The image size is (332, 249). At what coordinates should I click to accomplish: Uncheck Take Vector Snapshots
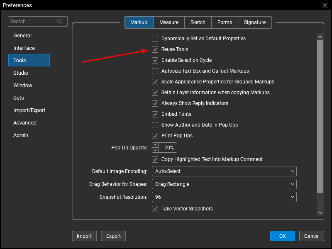155,209
